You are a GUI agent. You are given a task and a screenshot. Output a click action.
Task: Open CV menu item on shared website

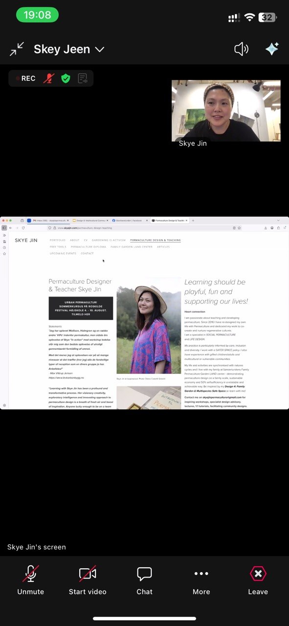tap(86, 240)
